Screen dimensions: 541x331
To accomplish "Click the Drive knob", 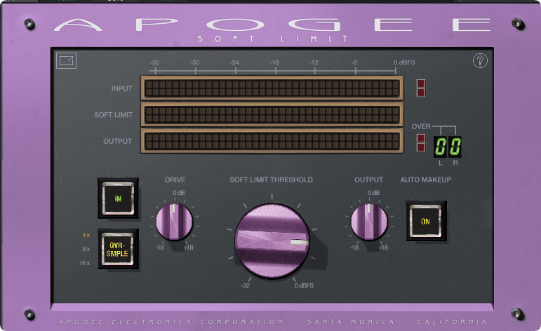I will (x=174, y=222).
